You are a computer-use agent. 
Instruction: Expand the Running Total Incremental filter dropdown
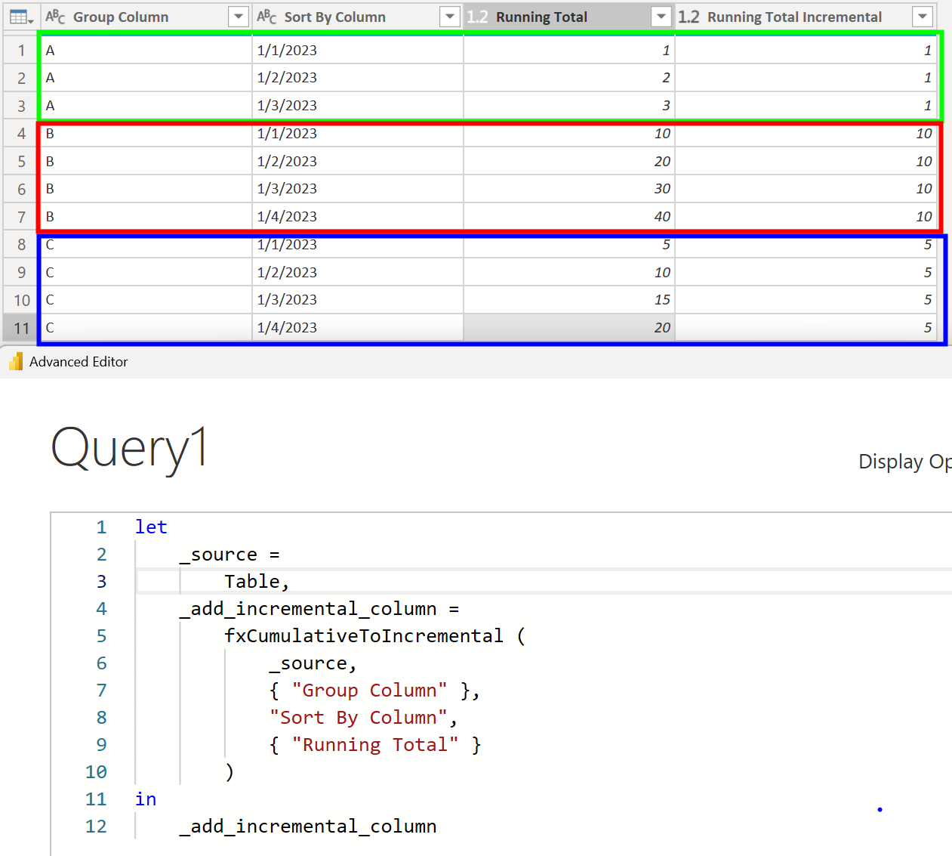tap(922, 17)
